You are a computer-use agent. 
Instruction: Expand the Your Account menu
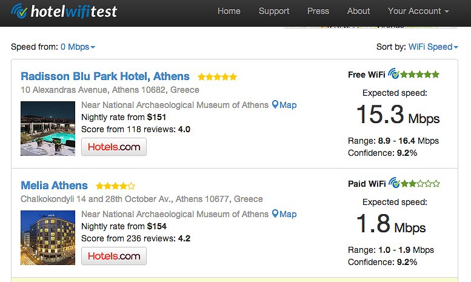tap(418, 11)
